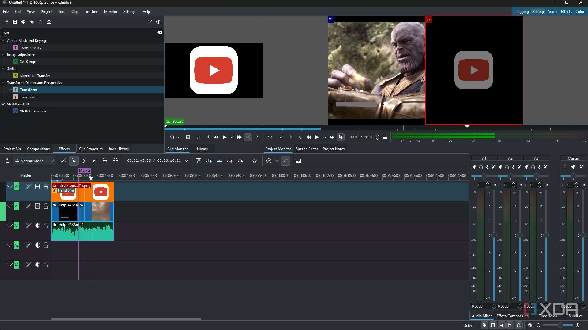Toggle track compositing icon in timeline toolbar

pos(198,161)
